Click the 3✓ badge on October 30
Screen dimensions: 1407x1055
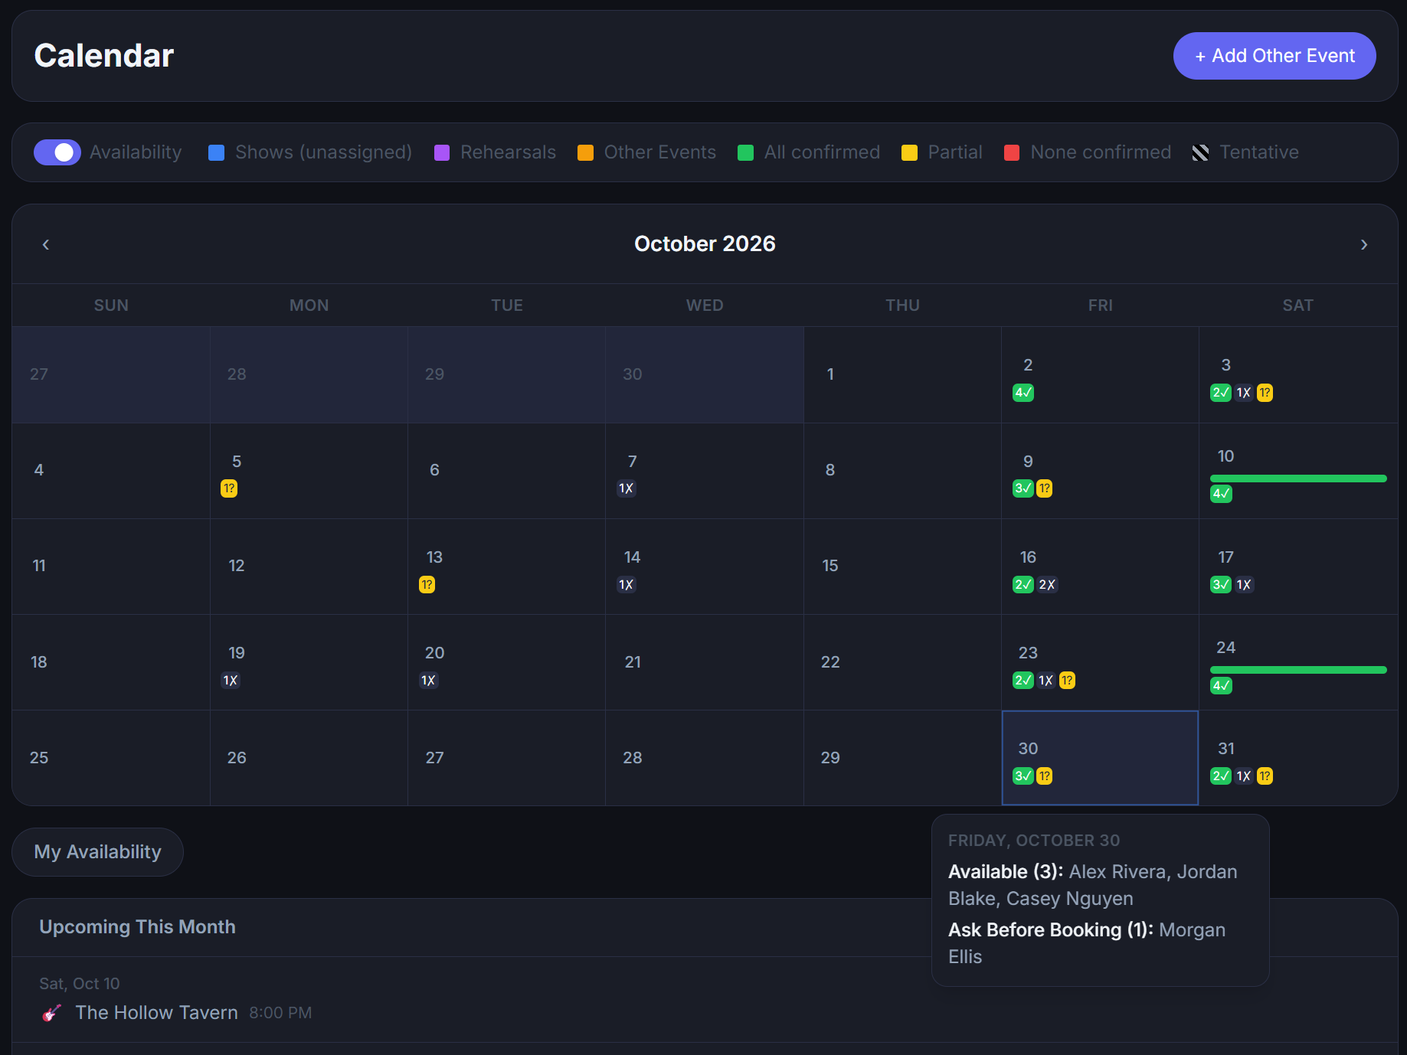pyautogui.click(x=1023, y=776)
